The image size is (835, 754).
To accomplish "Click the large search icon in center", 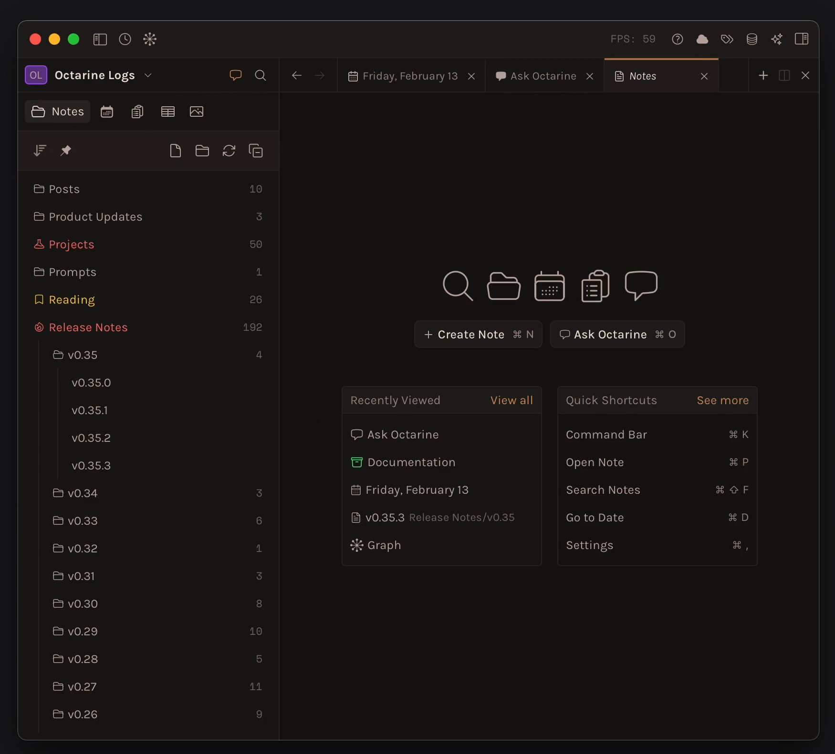I will tap(458, 286).
